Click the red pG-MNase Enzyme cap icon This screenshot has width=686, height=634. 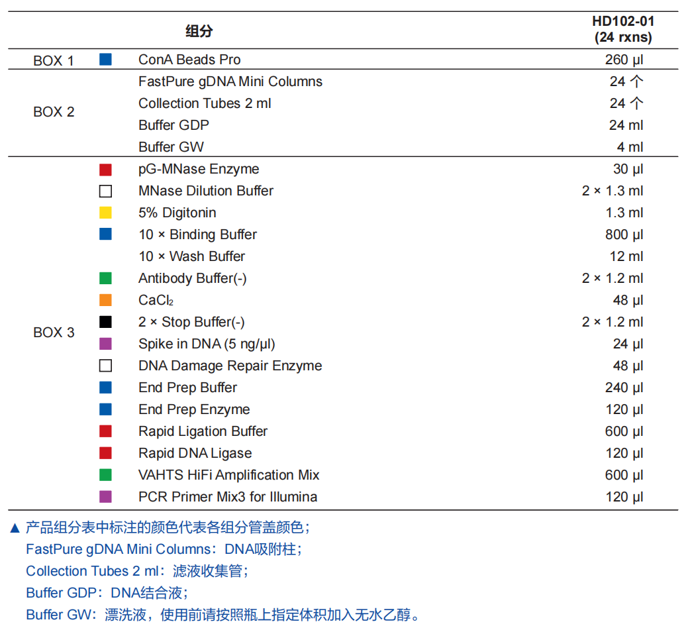(105, 169)
